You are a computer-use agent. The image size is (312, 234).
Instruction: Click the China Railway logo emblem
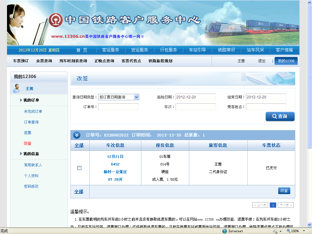tap(56, 20)
